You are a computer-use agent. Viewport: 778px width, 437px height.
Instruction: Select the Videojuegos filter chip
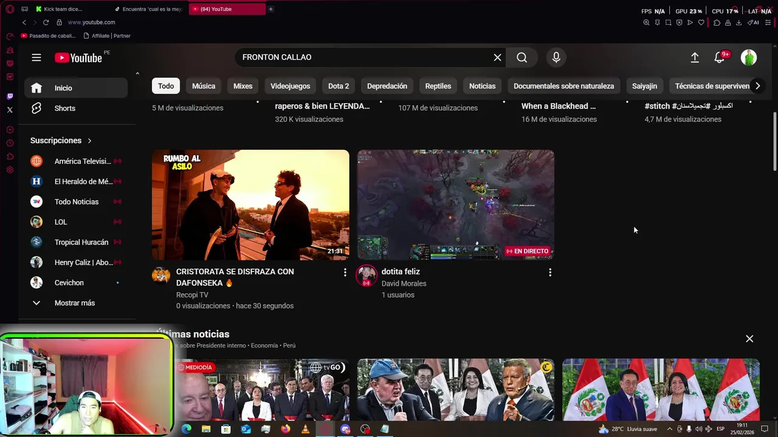point(290,86)
